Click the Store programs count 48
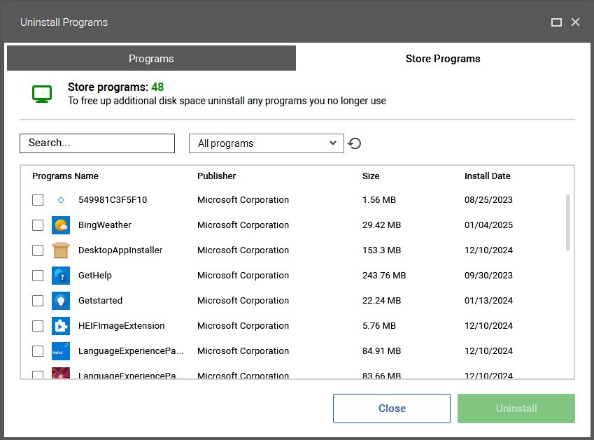Viewport: 594px width, 440px height. tap(157, 87)
